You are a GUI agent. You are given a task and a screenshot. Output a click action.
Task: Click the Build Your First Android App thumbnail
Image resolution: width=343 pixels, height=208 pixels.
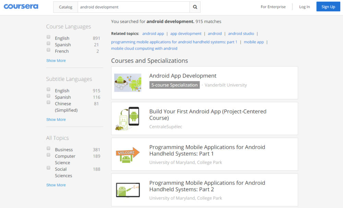tap(128, 118)
